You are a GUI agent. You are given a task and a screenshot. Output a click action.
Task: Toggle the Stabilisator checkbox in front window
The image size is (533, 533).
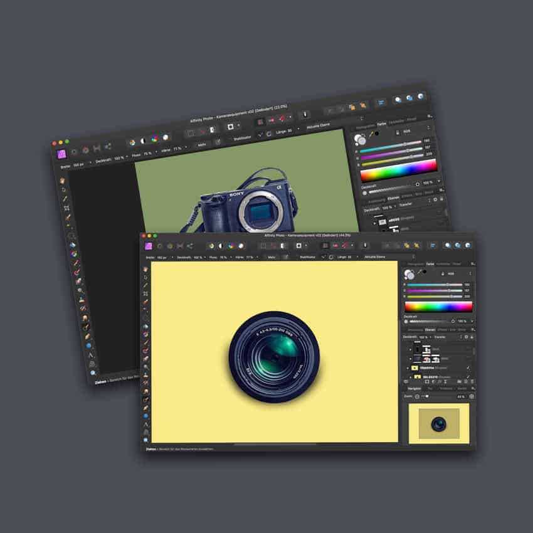pyautogui.click(x=324, y=257)
